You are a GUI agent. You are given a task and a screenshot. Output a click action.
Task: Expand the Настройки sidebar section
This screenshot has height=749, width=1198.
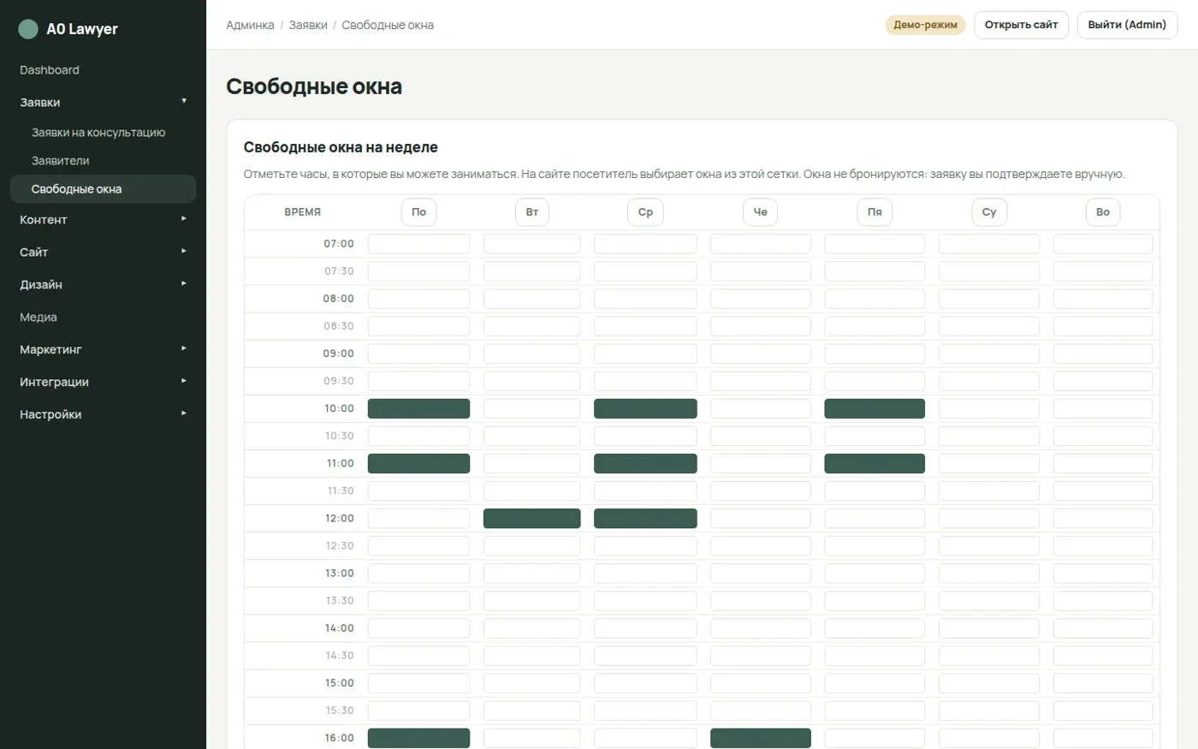[x=103, y=415]
